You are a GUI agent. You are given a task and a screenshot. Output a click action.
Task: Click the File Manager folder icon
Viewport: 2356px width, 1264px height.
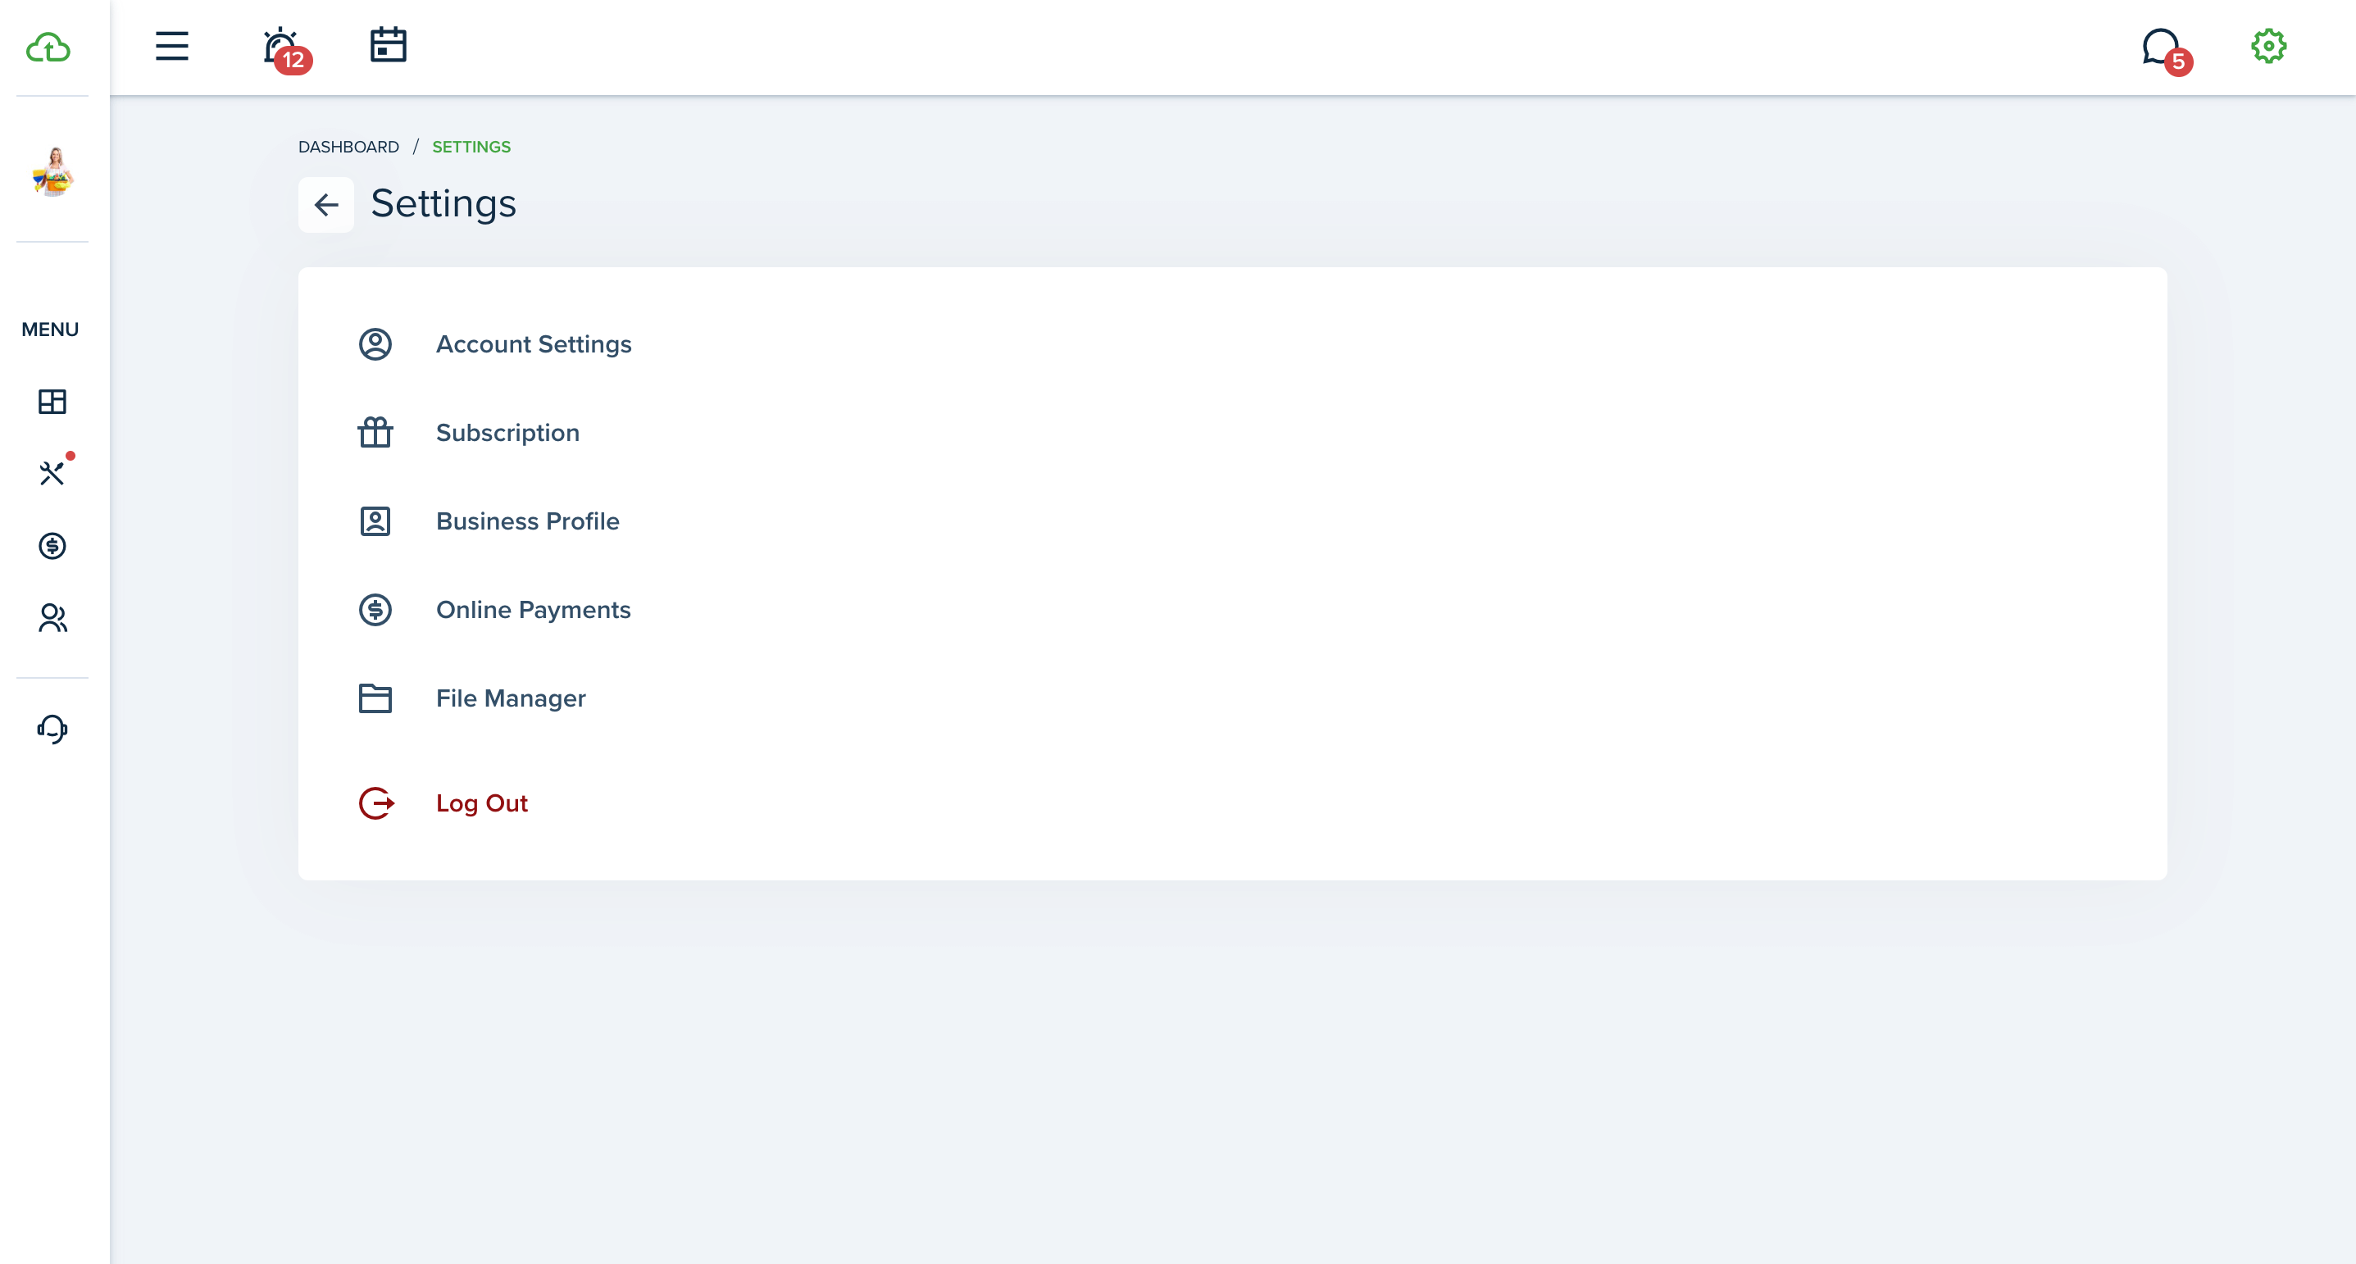click(375, 698)
